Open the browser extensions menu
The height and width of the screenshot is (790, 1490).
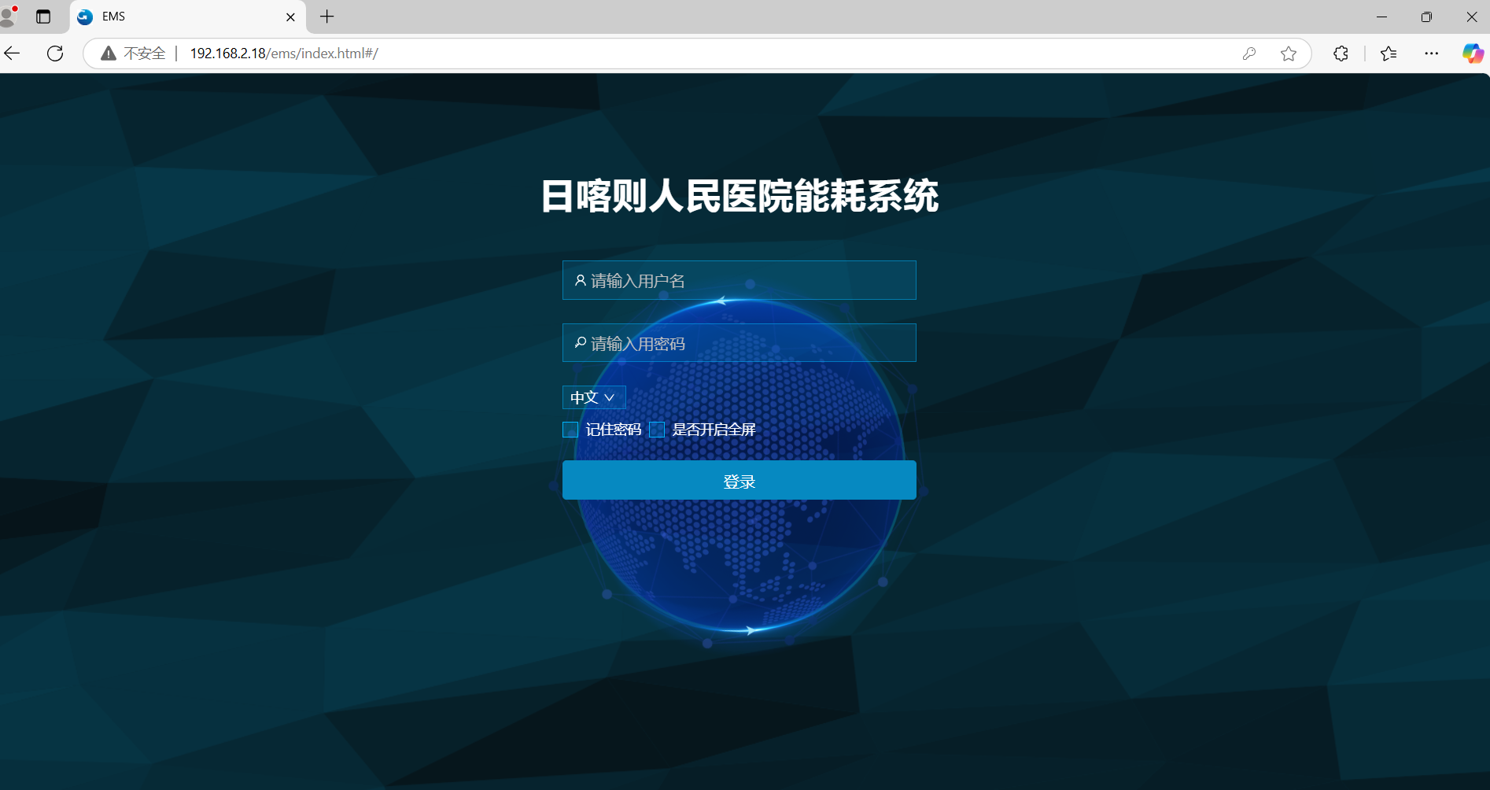coord(1341,54)
